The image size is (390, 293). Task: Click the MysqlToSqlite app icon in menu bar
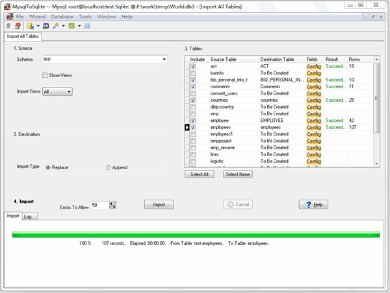(10, 17)
